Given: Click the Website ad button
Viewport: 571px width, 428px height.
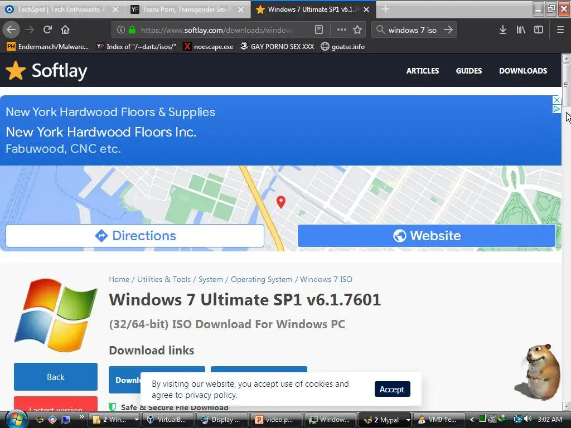Looking at the screenshot, I should coord(427,236).
